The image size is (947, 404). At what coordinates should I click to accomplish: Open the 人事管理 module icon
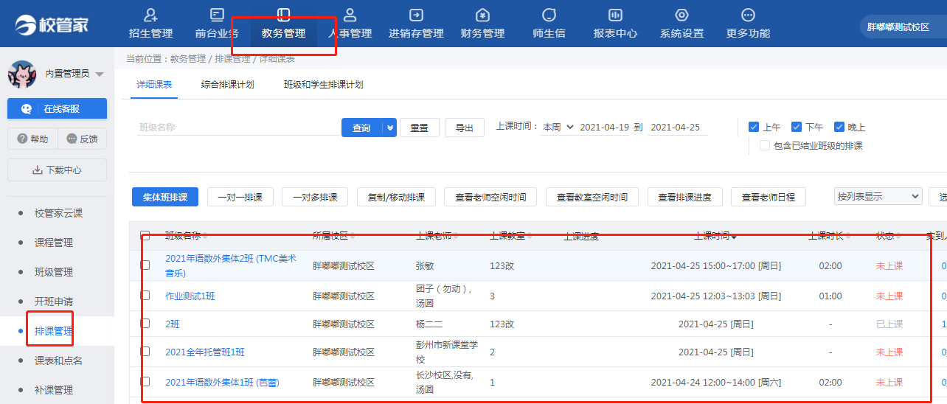[x=350, y=15]
